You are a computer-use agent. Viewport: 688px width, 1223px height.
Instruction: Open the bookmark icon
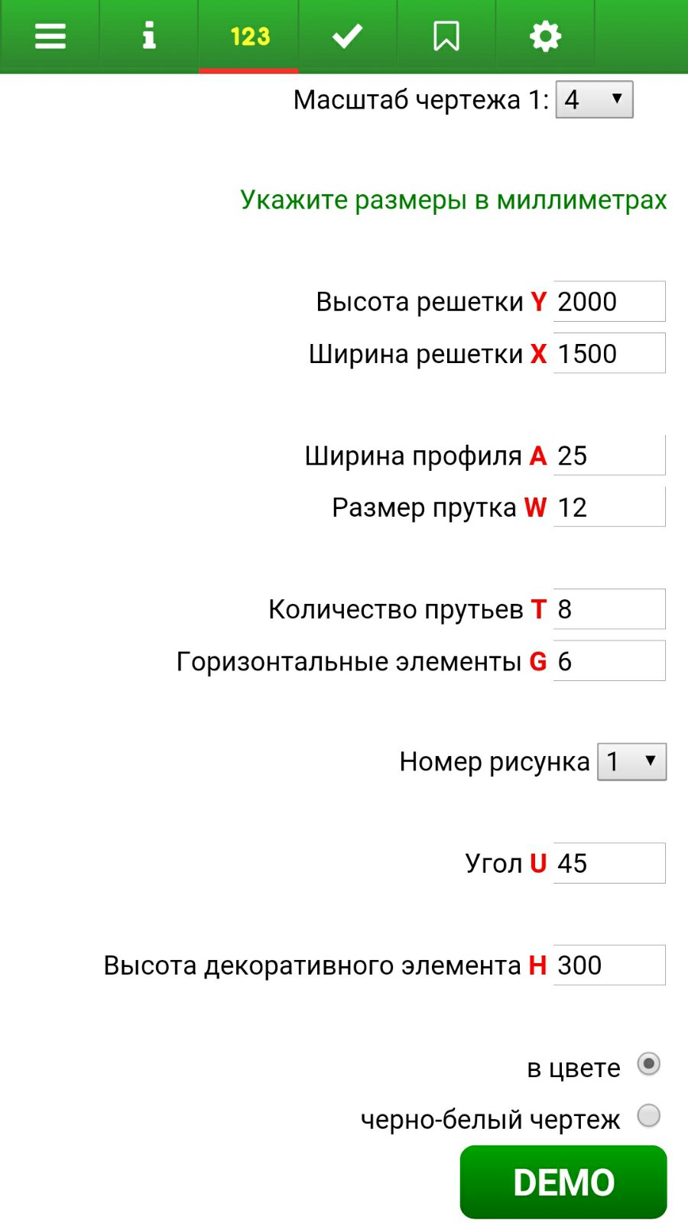click(446, 36)
